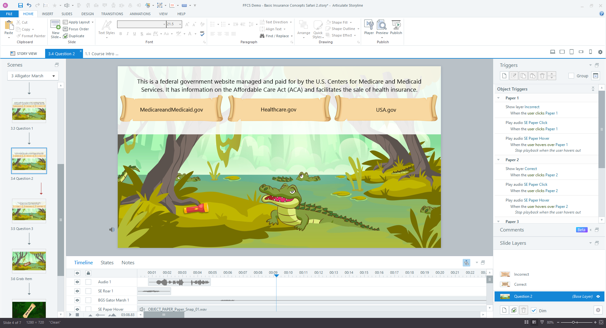
Task: Hide BGS Gator Marsh 1 track
Action: (77, 300)
